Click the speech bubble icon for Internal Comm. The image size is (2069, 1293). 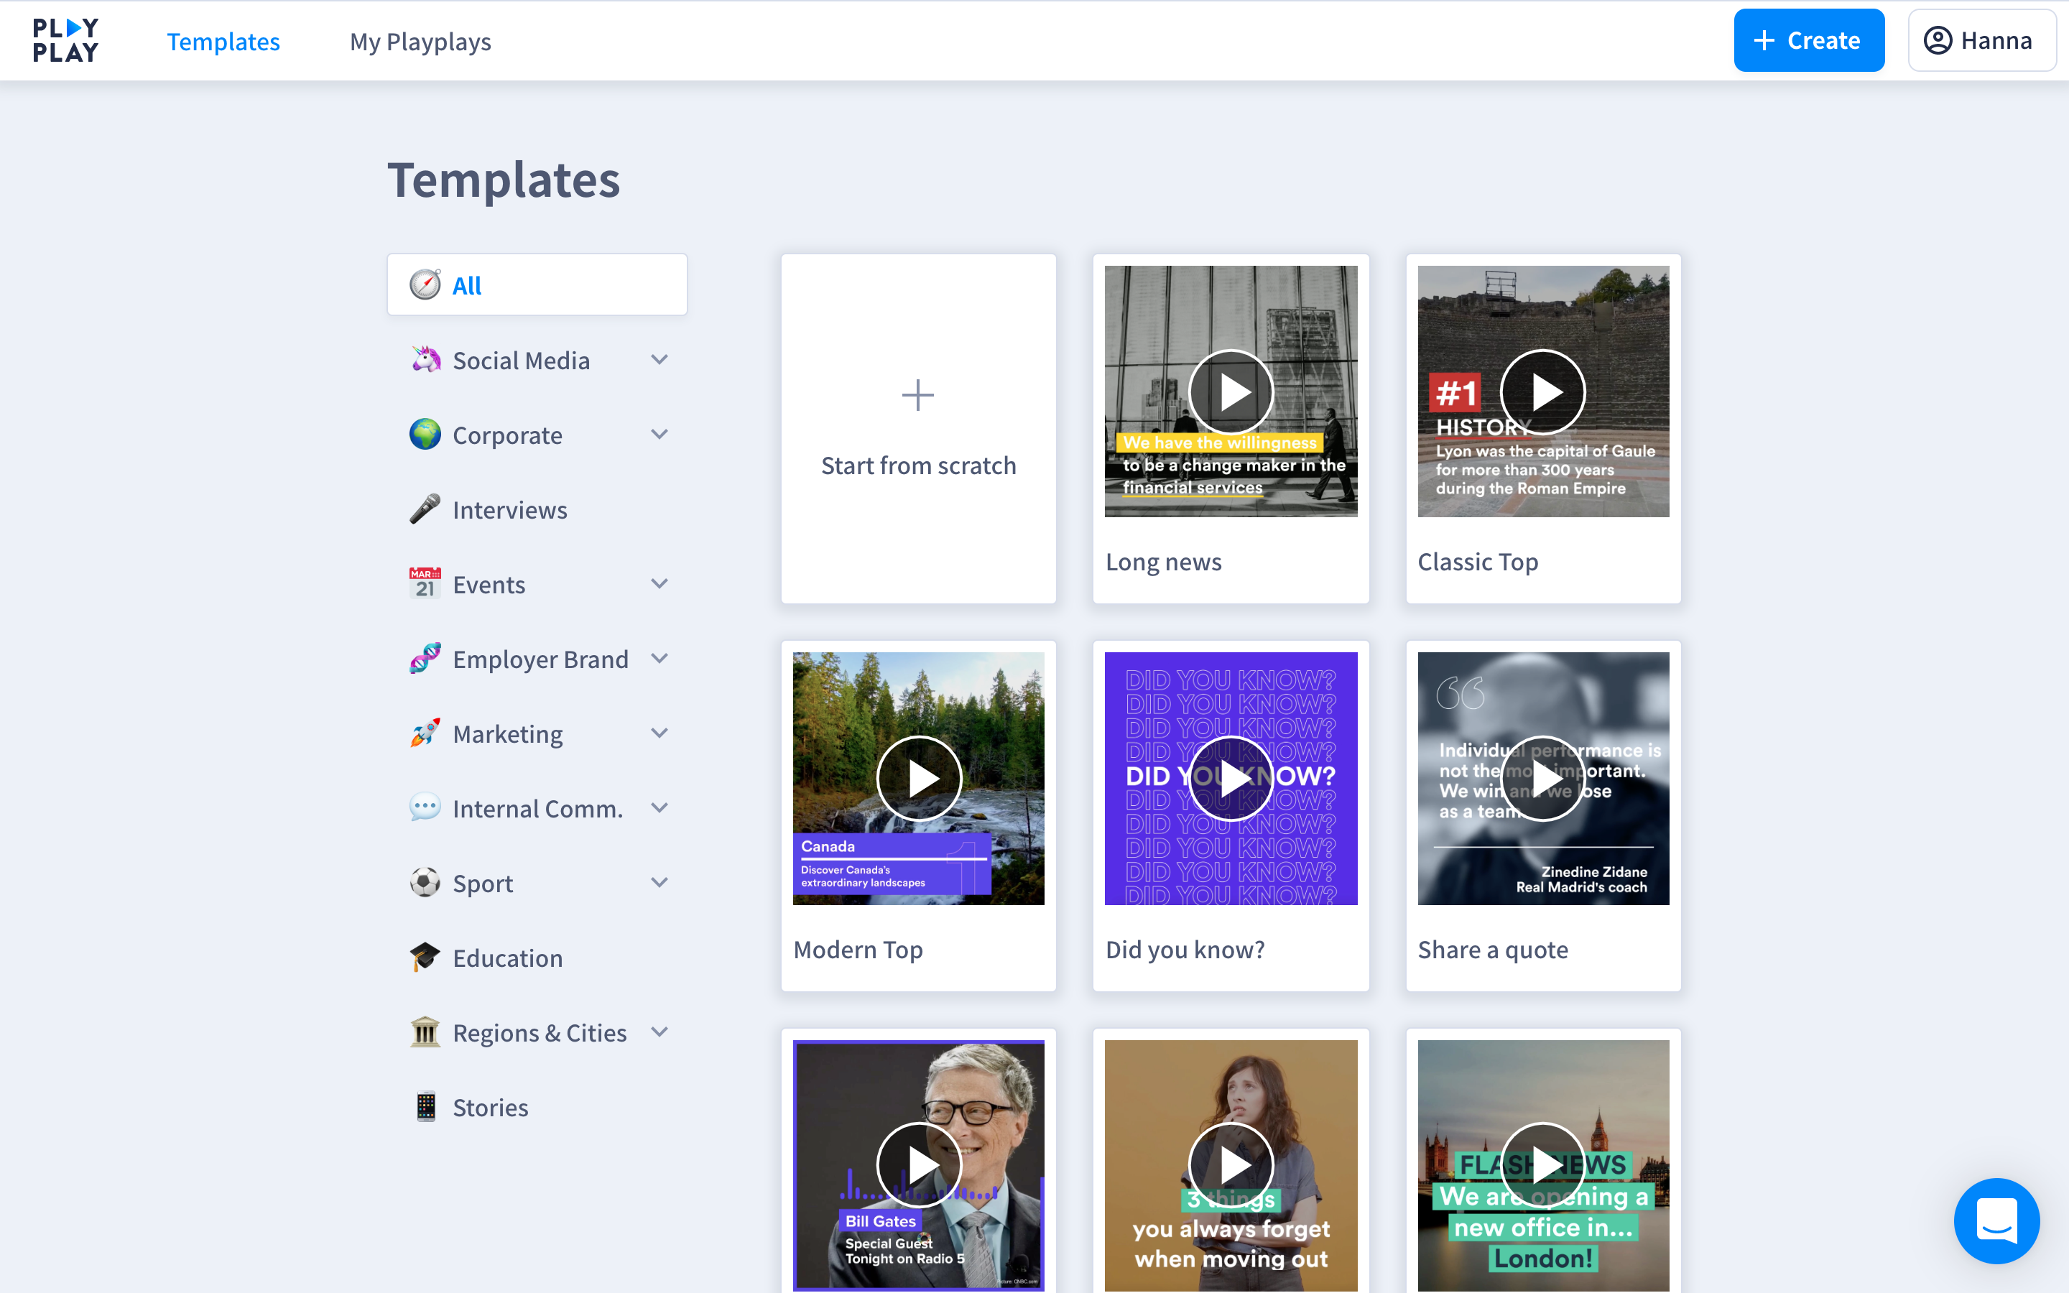click(x=425, y=807)
